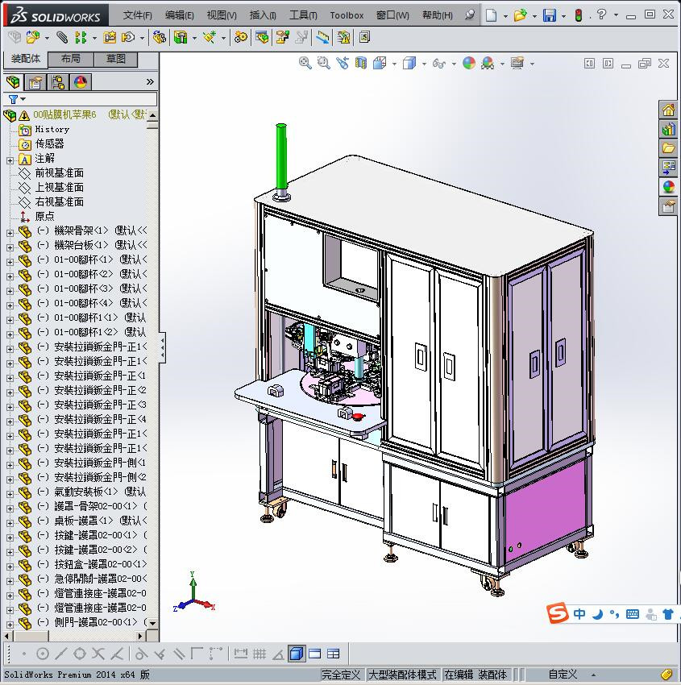The image size is (681, 685).
Task: Click the Rebuild traffic light icon
Action: point(579,16)
